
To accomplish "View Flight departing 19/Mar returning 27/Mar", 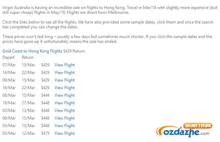I will tap(65, 103).
